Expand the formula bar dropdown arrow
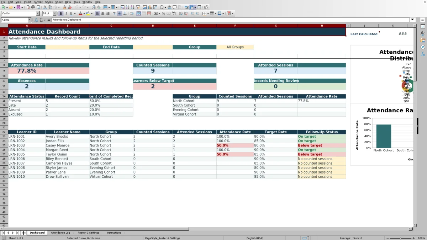Image resolution: width=427 pixels, height=240 pixels. click(x=412, y=20)
